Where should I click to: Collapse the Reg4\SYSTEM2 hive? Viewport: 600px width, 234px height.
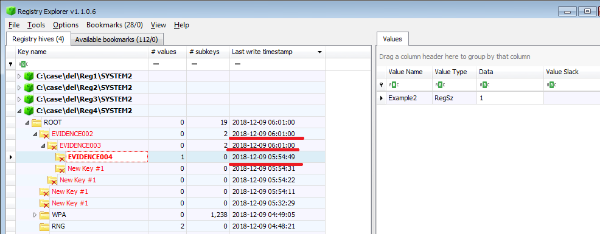coord(19,111)
